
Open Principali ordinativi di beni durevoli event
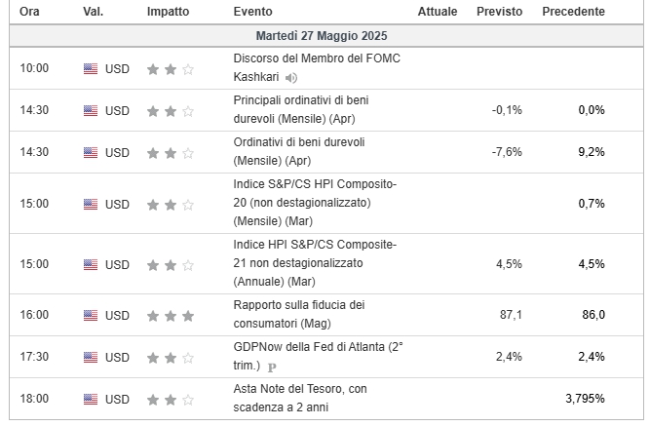(301, 109)
